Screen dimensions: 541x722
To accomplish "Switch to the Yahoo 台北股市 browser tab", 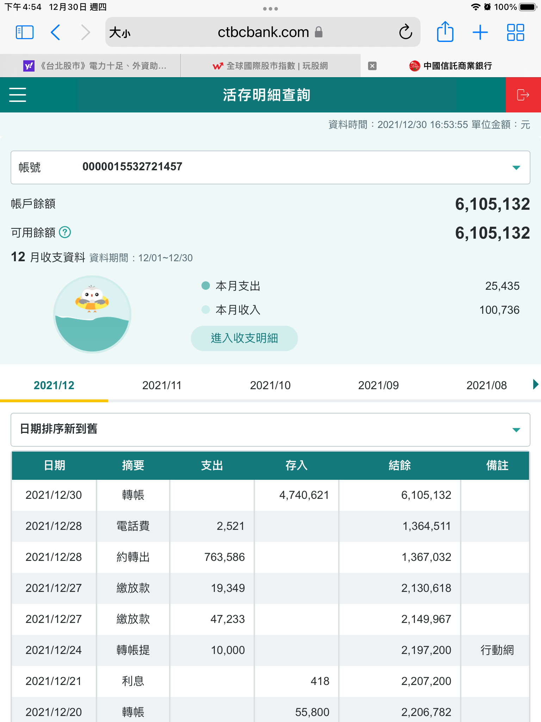I will [95, 66].
